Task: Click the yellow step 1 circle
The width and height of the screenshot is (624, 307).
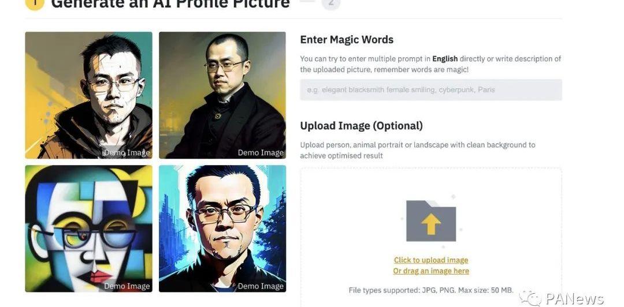Action: click(35, 4)
